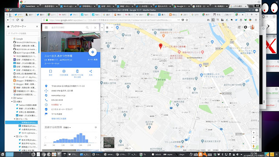The height and width of the screenshot is (157, 279).
Task: Open the Monday day dropdown in popular times
Action: tap(67, 127)
